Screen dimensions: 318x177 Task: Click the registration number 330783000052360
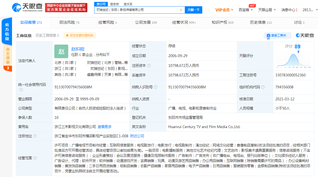point(290,75)
